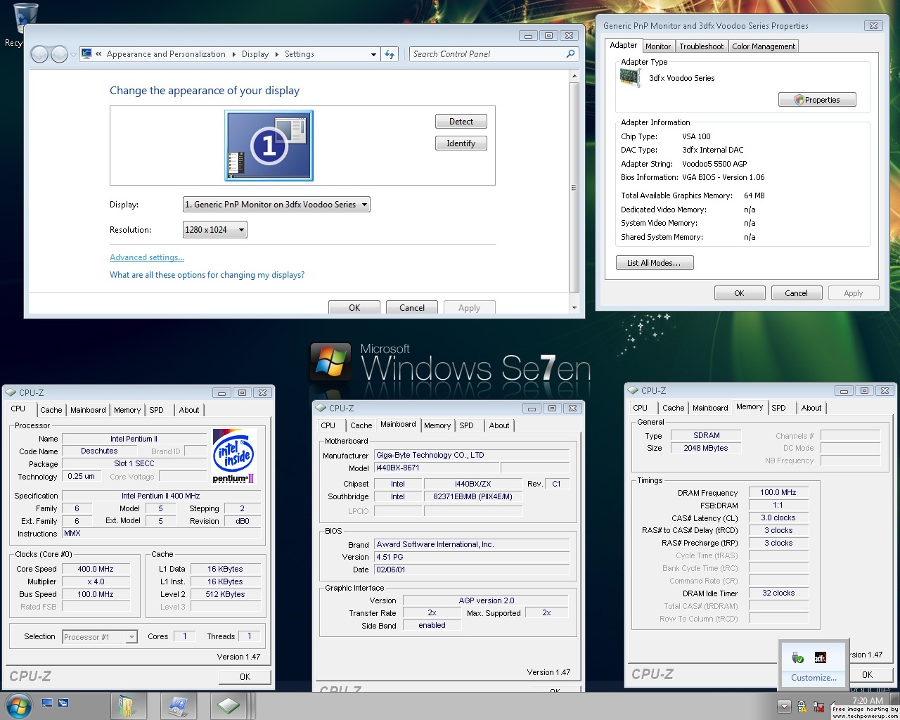The width and height of the screenshot is (900, 720).
Task: Open SPD tab in left CPU-Z window
Action: [156, 410]
